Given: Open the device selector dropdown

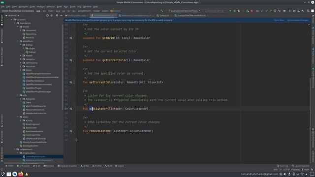Looking at the screenshot, I should pos(216,11).
